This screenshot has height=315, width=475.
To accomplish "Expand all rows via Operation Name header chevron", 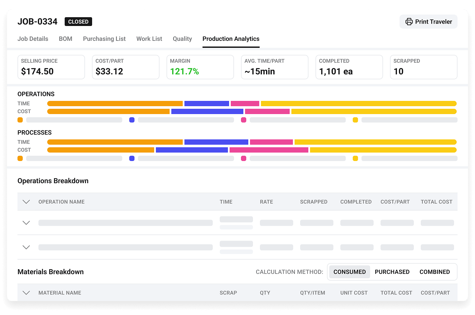I will click(26, 202).
